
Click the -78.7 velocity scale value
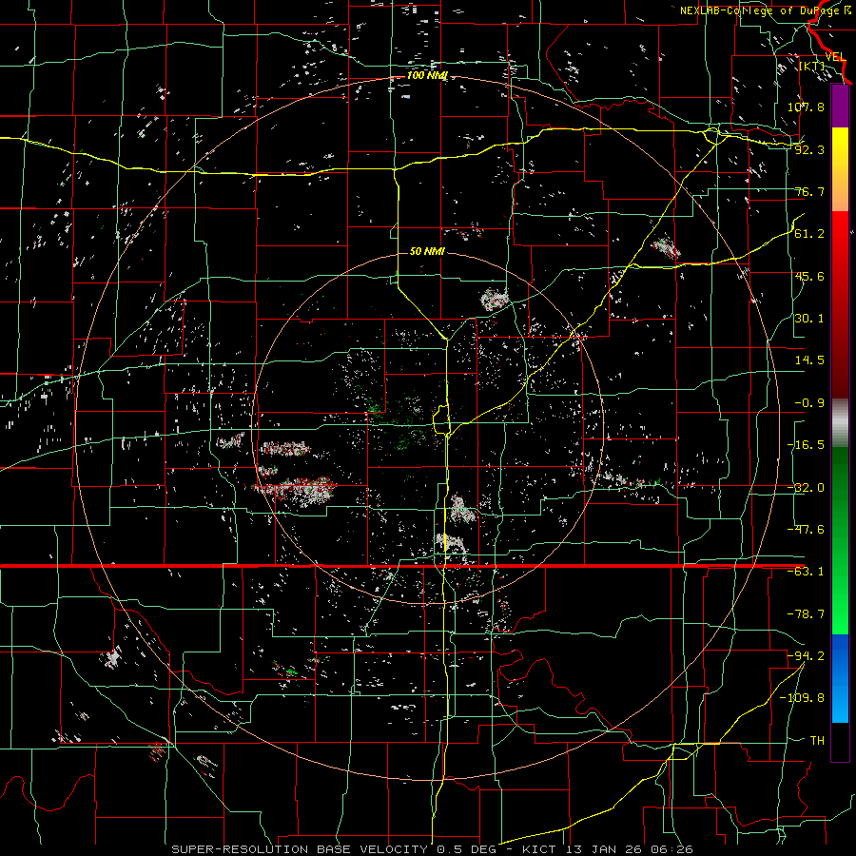[x=806, y=614]
